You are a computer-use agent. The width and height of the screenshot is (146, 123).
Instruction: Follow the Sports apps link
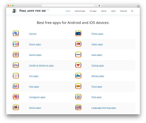(x=35, y=55)
